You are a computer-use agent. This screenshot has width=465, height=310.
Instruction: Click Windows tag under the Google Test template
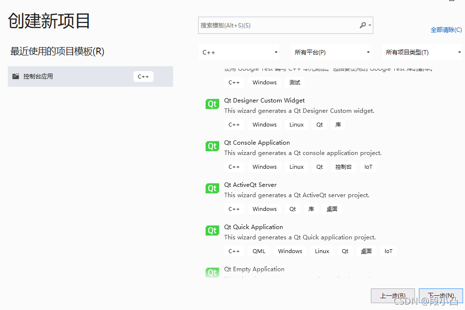click(264, 82)
